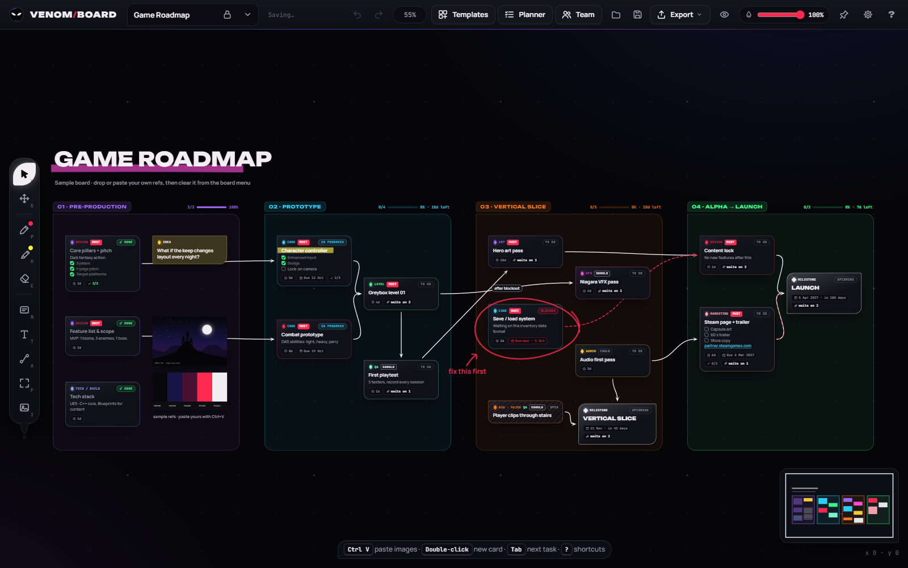
Task: Click IN PROGRESS status on Combat prototype
Action: coord(333,326)
